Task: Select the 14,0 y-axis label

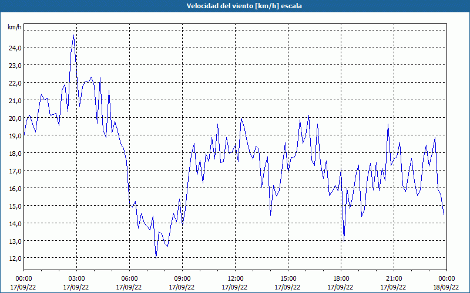Action: coord(15,224)
